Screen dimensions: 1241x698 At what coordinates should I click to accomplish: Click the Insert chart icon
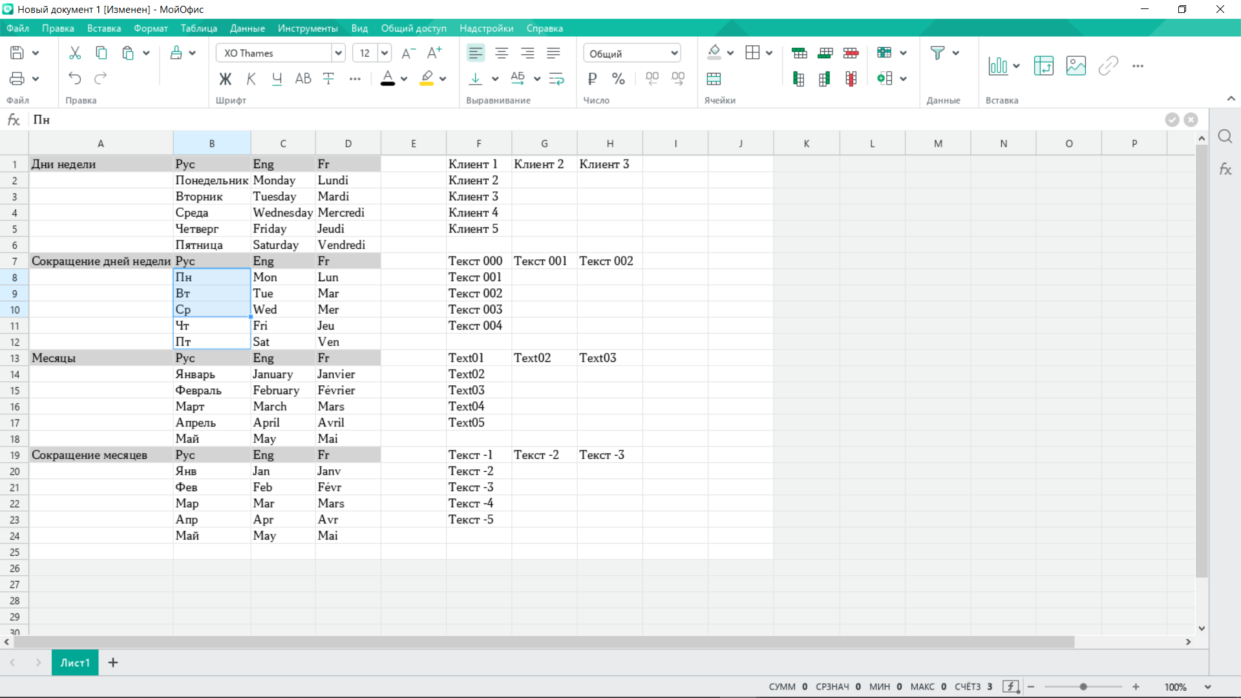[x=998, y=65]
